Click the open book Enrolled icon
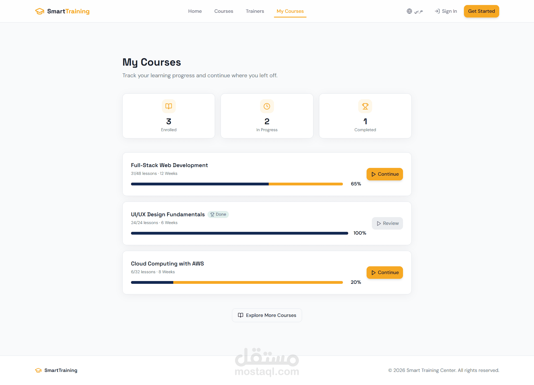Viewport: 534px width, 385px height. coord(169,106)
